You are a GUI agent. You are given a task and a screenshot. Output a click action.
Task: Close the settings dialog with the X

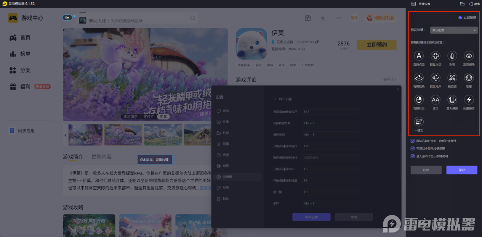coord(398,89)
